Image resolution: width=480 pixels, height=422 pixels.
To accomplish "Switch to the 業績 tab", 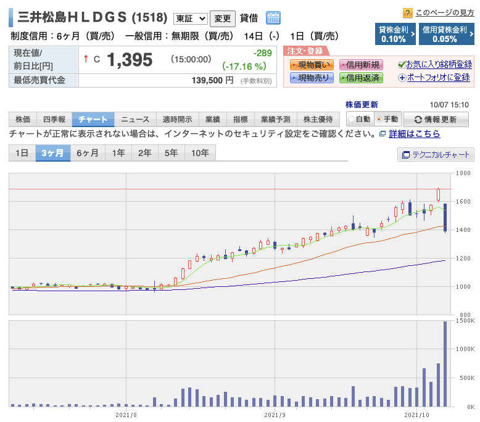I will (x=213, y=119).
